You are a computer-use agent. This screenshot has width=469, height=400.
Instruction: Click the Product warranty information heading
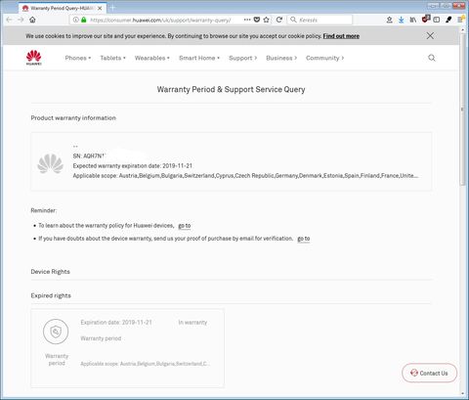[x=73, y=118]
